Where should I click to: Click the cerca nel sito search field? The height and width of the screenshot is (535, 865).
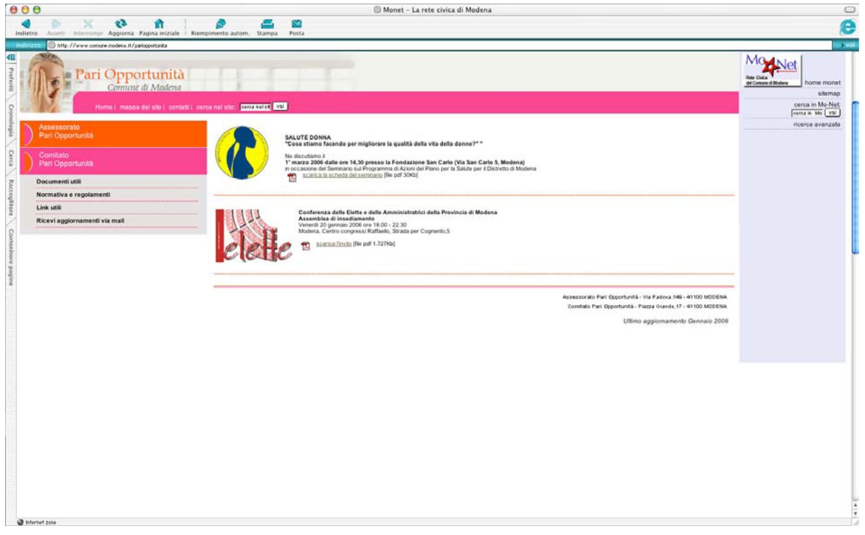coord(255,107)
